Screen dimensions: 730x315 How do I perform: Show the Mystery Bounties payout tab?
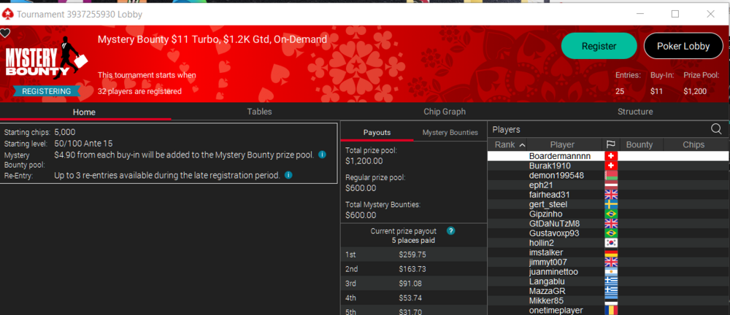pyautogui.click(x=450, y=132)
